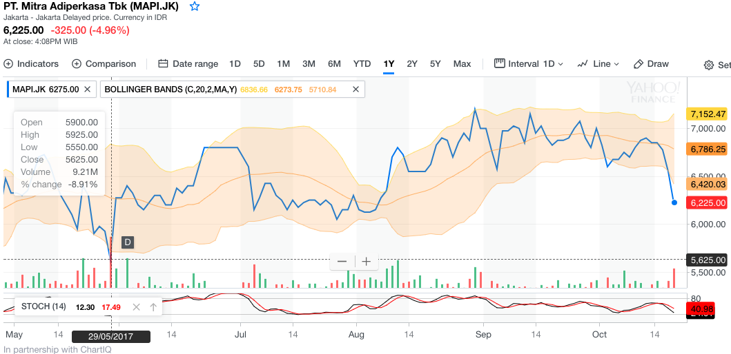This screenshot has height=354, width=731.
Task: Select the 3M time range
Action: pyautogui.click(x=309, y=64)
